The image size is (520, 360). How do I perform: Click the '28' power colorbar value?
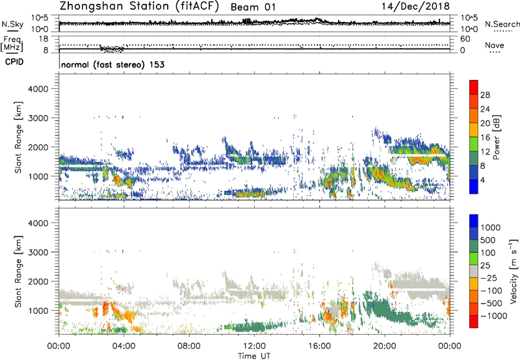point(485,95)
